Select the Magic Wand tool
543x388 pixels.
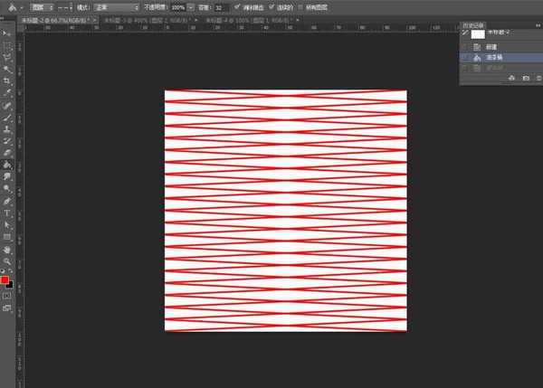click(7, 69)
